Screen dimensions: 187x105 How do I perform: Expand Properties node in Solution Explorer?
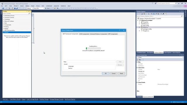(139, 22)
